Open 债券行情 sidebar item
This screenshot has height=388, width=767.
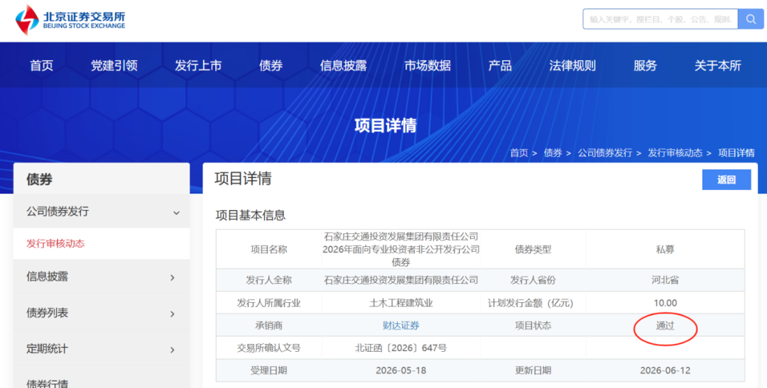[48, 383]
